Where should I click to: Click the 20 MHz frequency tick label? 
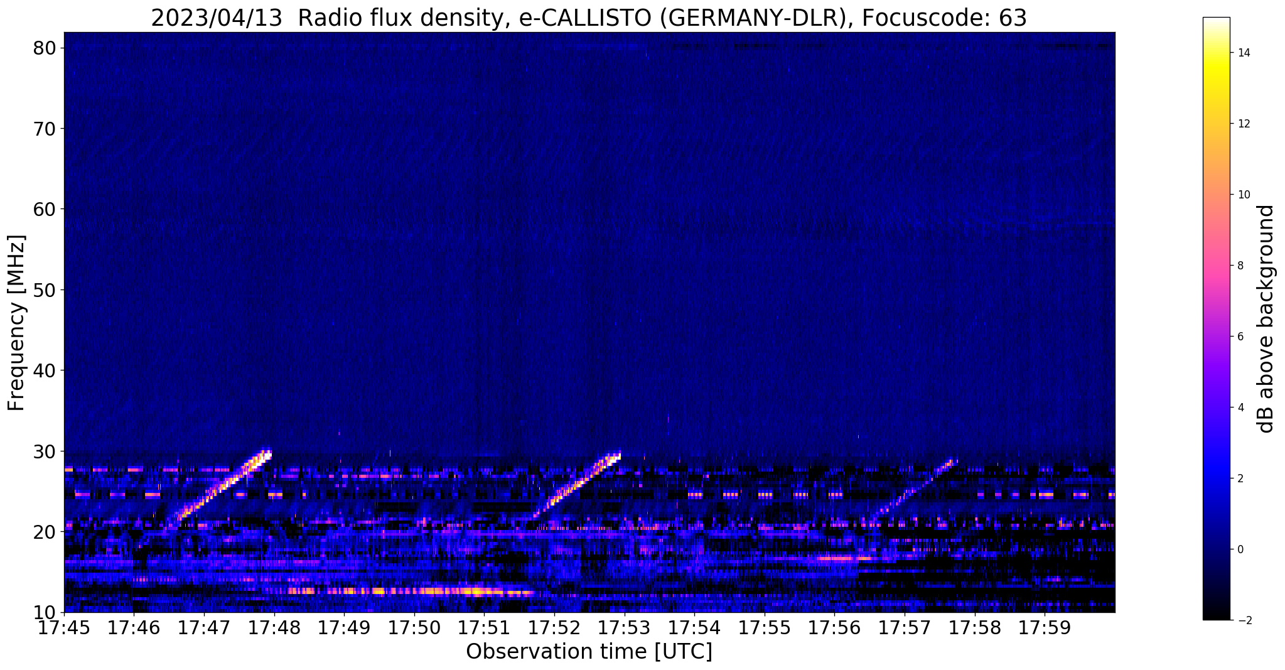[45, 532]
